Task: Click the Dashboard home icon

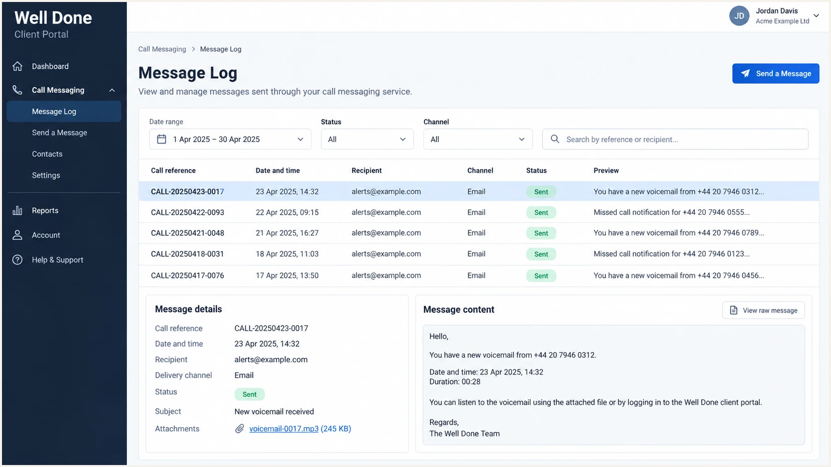Action: tap(17, 66)
